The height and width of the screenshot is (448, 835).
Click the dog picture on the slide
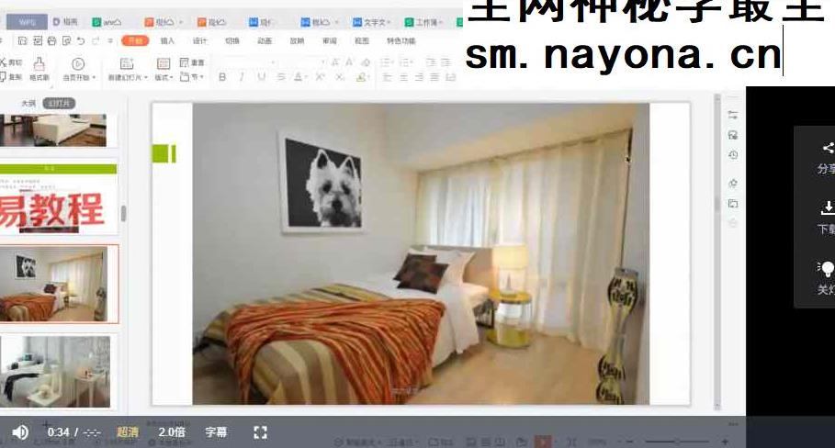point(322,181)
